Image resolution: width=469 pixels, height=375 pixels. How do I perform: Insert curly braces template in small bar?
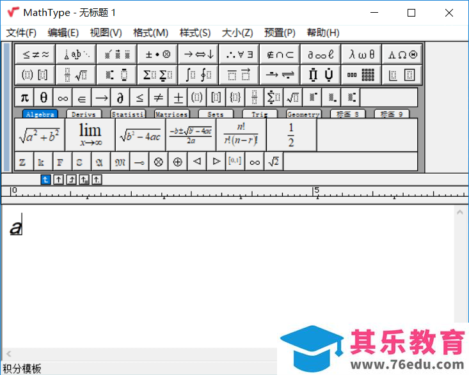coord(235,97)
